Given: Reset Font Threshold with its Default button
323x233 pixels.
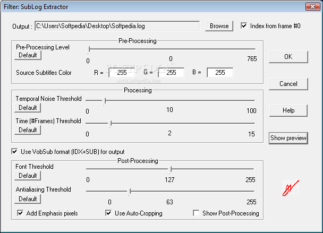Looking at the screenshot, I should (x=28, y=176).
